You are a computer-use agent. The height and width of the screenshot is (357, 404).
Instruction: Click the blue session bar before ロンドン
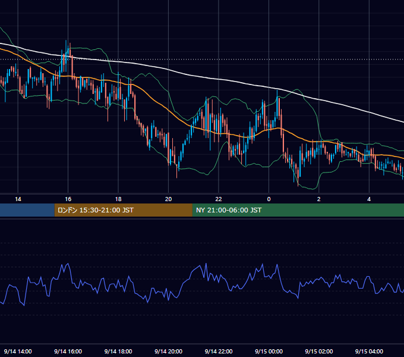click(x=27, y=210)
